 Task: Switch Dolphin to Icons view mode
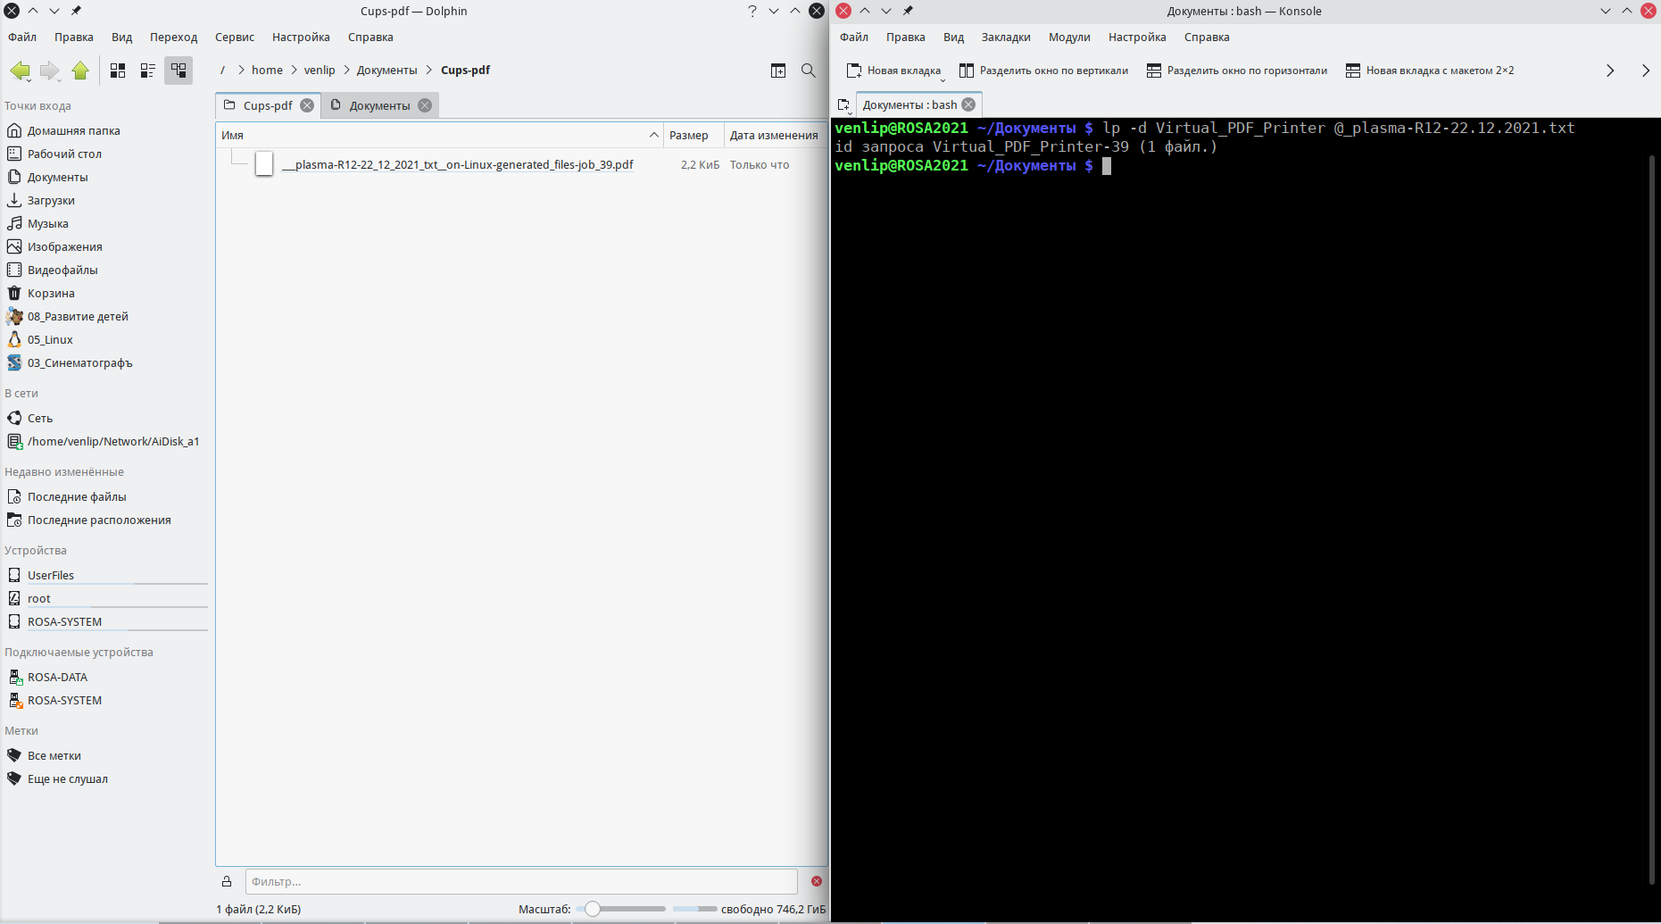[x=118, y=71]
